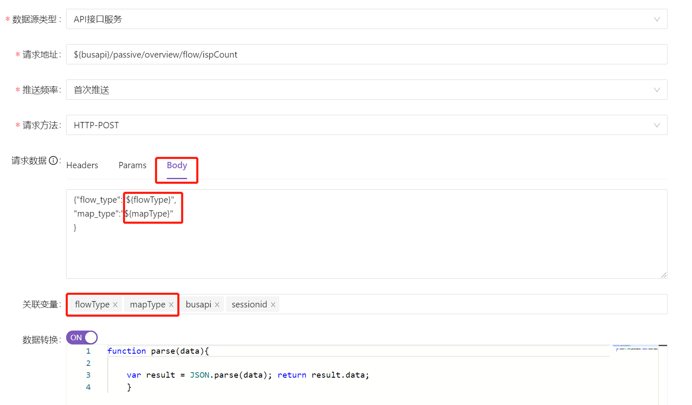Select the Body tab
The width and height of the screenshot is (692, 405).
(177, 165)
